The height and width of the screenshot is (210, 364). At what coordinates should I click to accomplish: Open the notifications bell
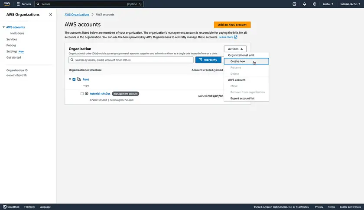click(304, 4)
